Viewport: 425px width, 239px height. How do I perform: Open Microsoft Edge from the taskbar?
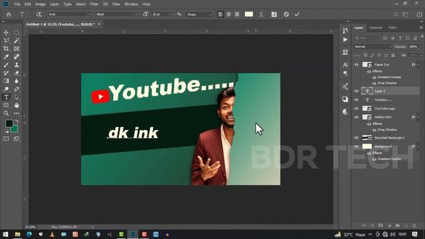tap(29, 234)
